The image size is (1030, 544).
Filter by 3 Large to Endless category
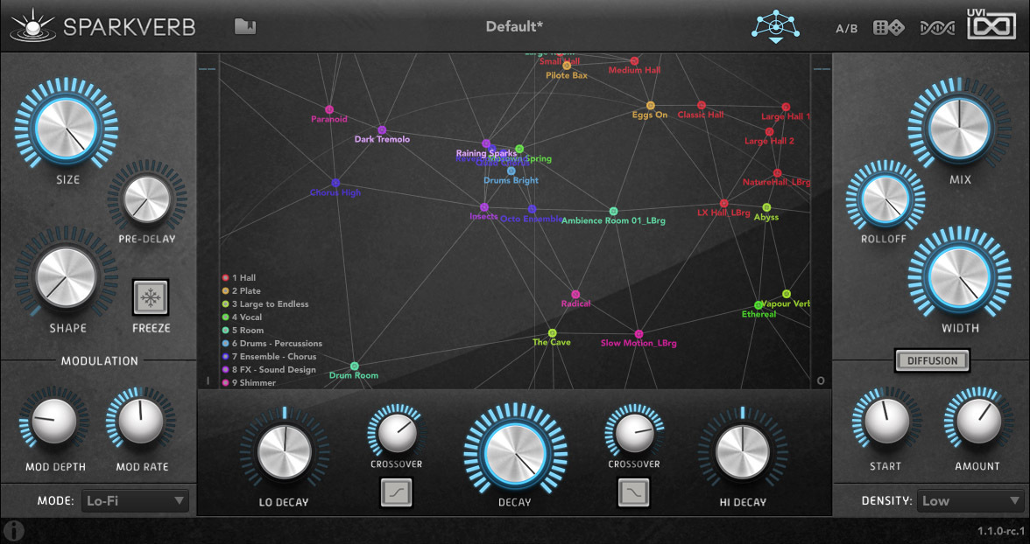coord(265,303)
